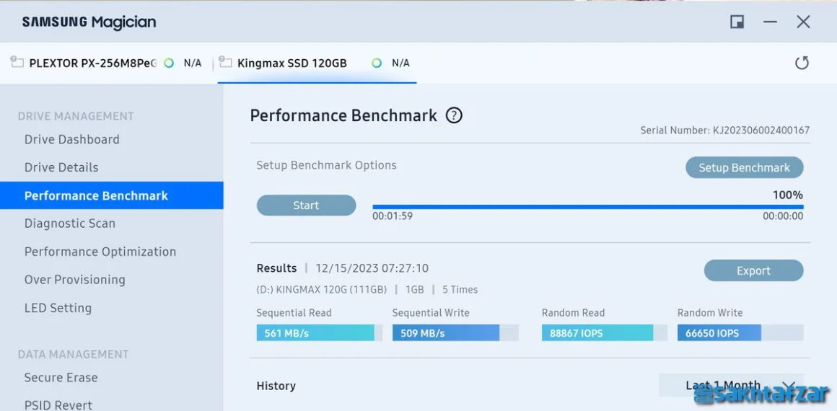Image resolution: width=837 pixels, height=411 pixels.
Task: Start the benchmark
Action: [306, 205]
